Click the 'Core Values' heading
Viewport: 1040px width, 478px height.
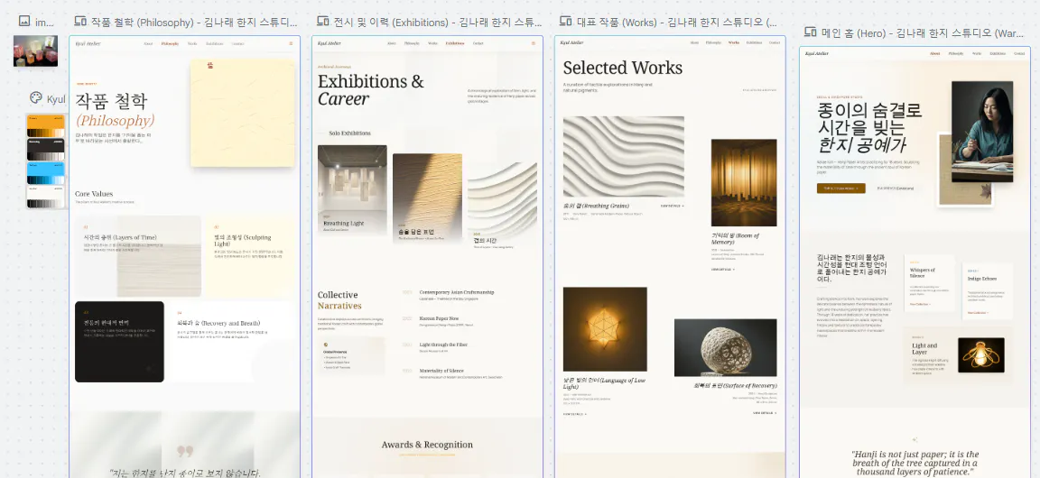pos(94,194)
